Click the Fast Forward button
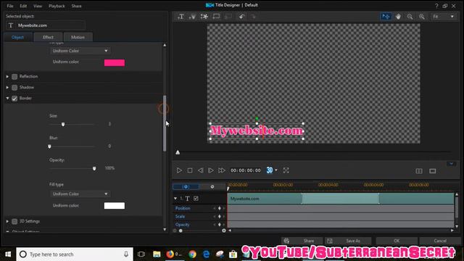This screenshot has height=261, width=464. pyautogui.click(x=221, y=170)
